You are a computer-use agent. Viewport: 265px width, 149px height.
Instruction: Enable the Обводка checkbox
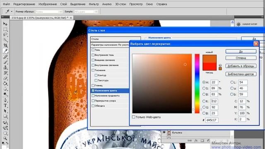point(93,106)
